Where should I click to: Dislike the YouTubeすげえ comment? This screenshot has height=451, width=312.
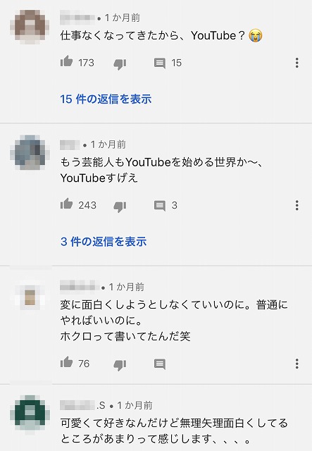(120, 206)
